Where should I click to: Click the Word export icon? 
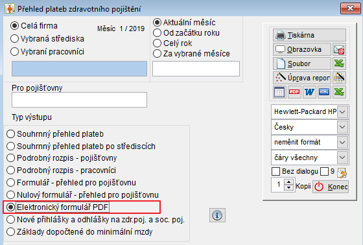click(309, 92)
